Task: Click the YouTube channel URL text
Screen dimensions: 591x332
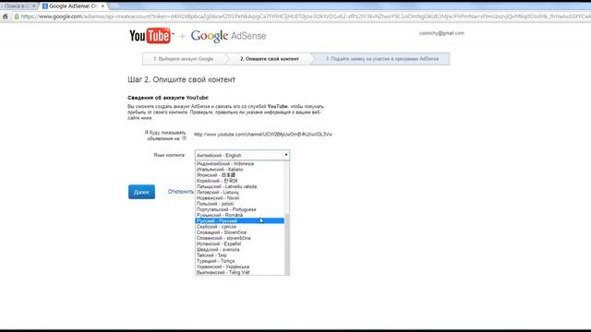Action: (263, 135)
